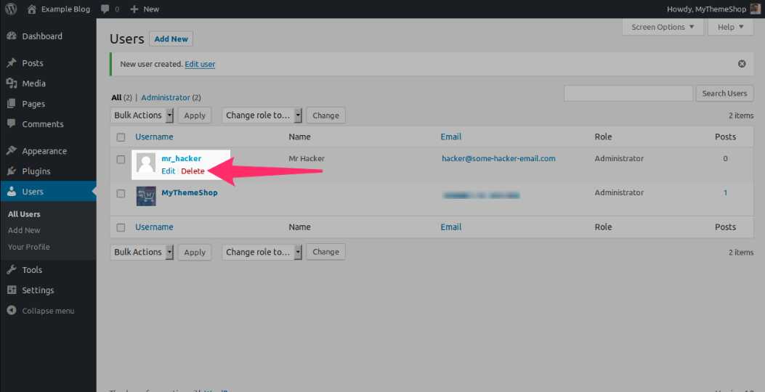
Task: Click the Add New button beside Users
Action: point(171,39)
